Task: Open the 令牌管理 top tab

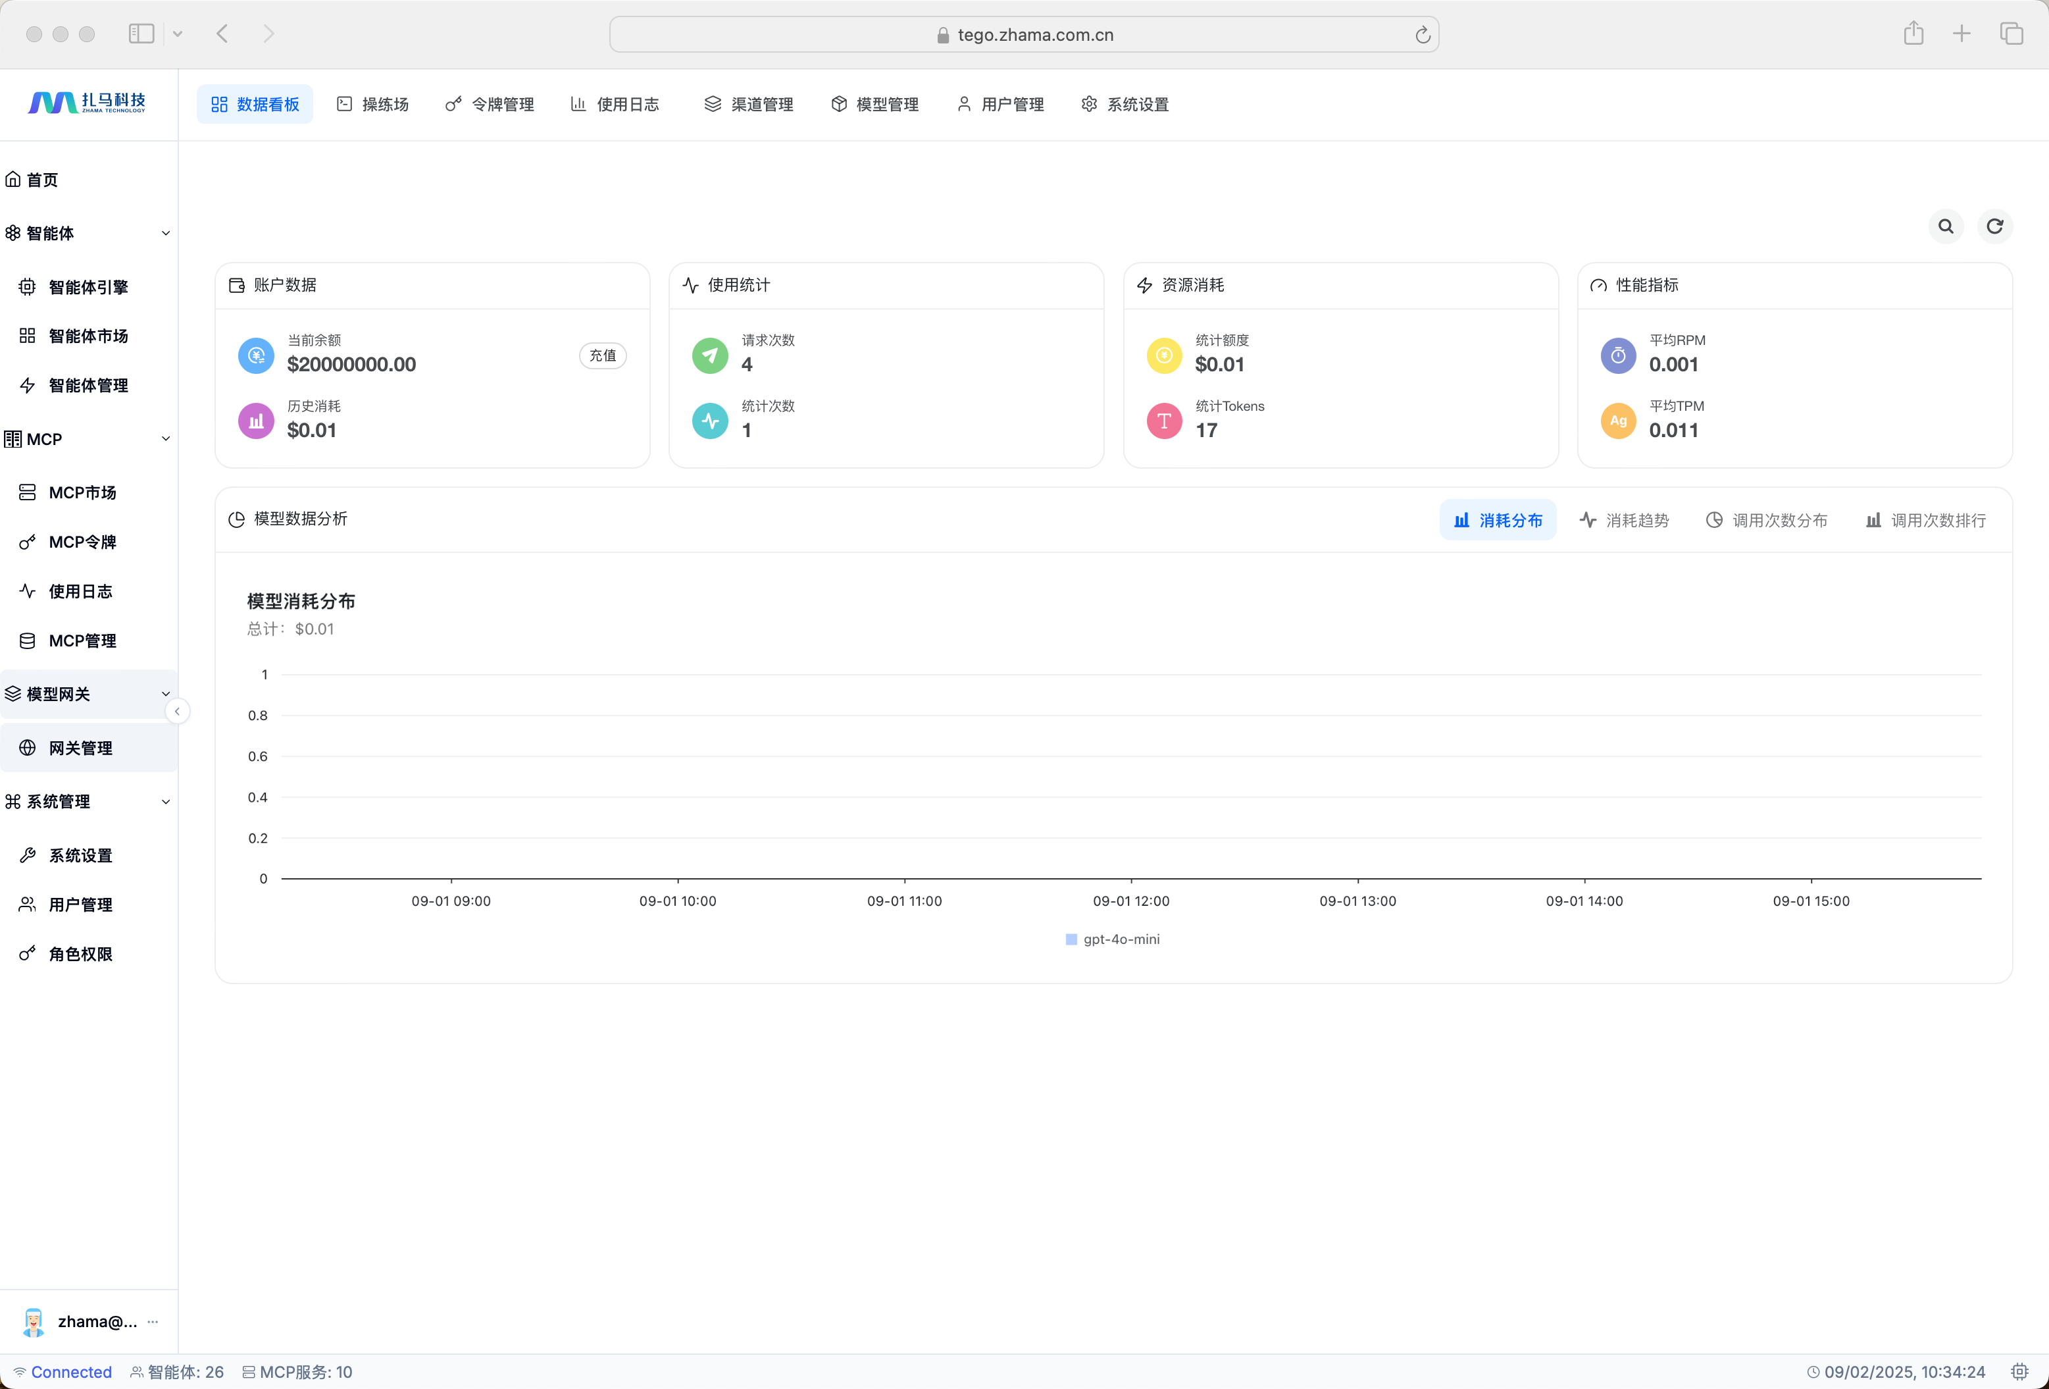Action: click(490, 104)
